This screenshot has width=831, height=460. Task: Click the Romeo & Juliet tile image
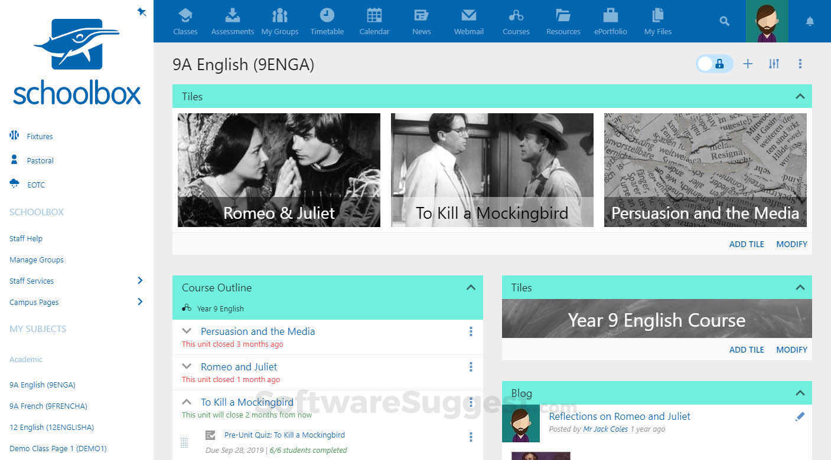pos(279,170)
